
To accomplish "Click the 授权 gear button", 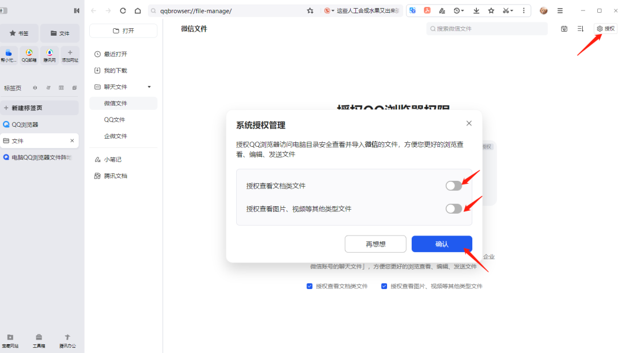I will click(x=606, y=29).
